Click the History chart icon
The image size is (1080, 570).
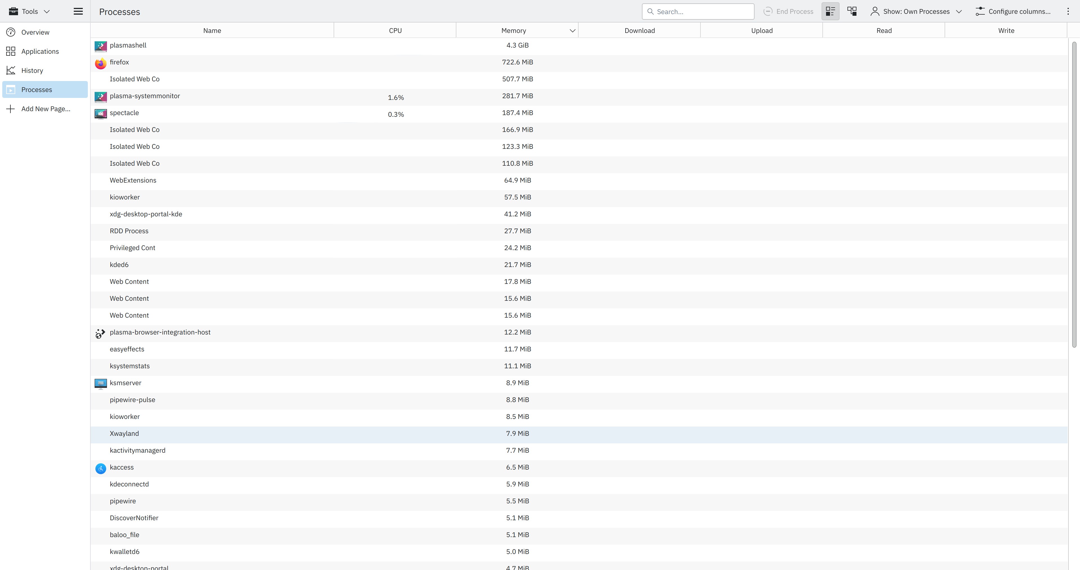(11, 70)
